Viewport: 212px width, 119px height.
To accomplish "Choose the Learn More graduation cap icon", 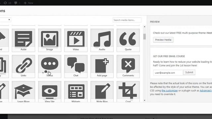I will (24, 92).
